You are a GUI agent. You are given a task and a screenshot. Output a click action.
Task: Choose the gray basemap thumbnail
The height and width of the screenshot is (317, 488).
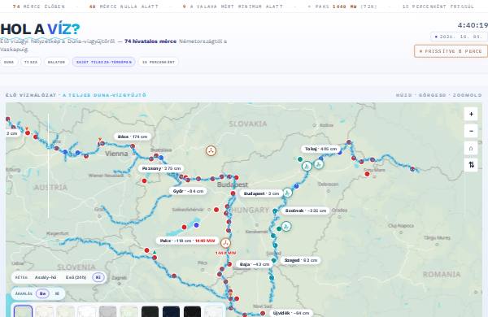(x=107, y=311)
